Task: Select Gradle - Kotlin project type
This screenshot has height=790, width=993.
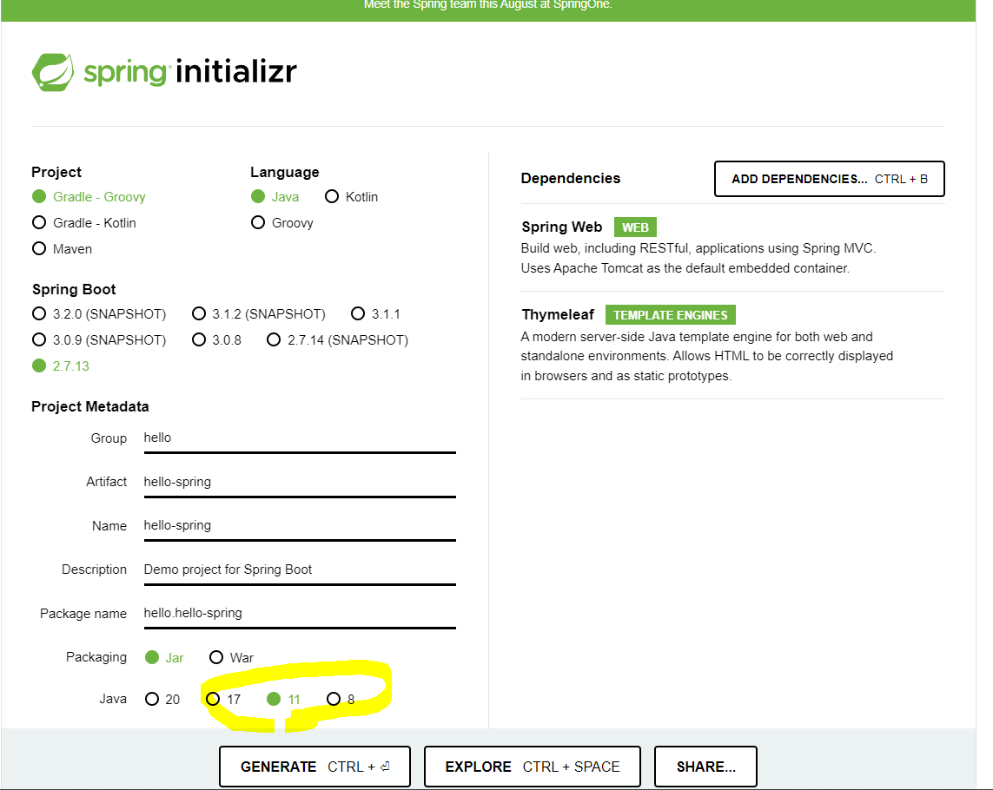Action: point(84,223)
